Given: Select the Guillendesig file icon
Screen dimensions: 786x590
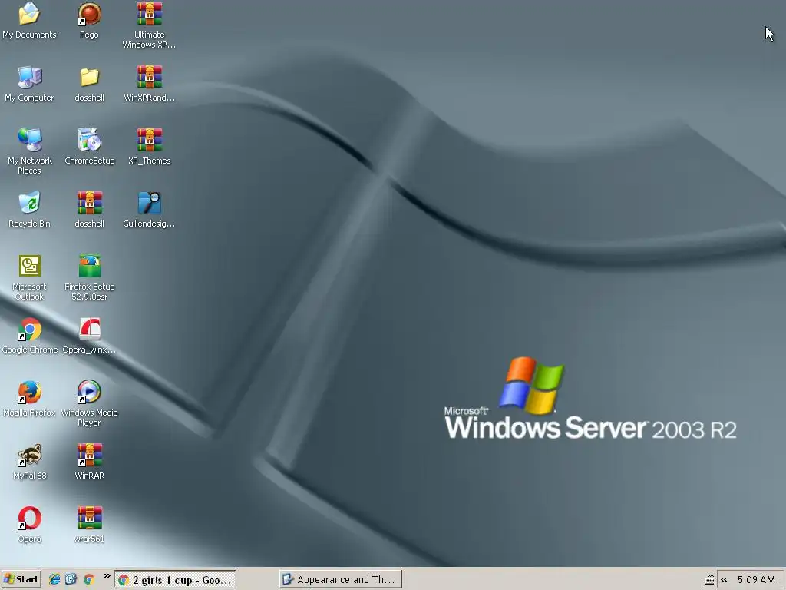Looking at the screenshot, I should tap(150, 203).
